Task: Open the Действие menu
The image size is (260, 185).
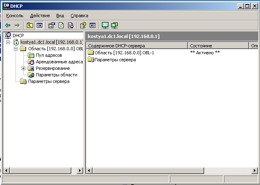Action: pos(40,16)
